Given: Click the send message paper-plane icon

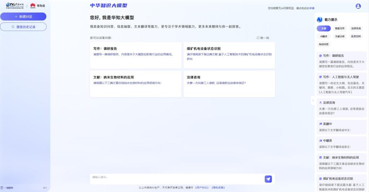Looking at the screenshot, I should tap(268, 179).
